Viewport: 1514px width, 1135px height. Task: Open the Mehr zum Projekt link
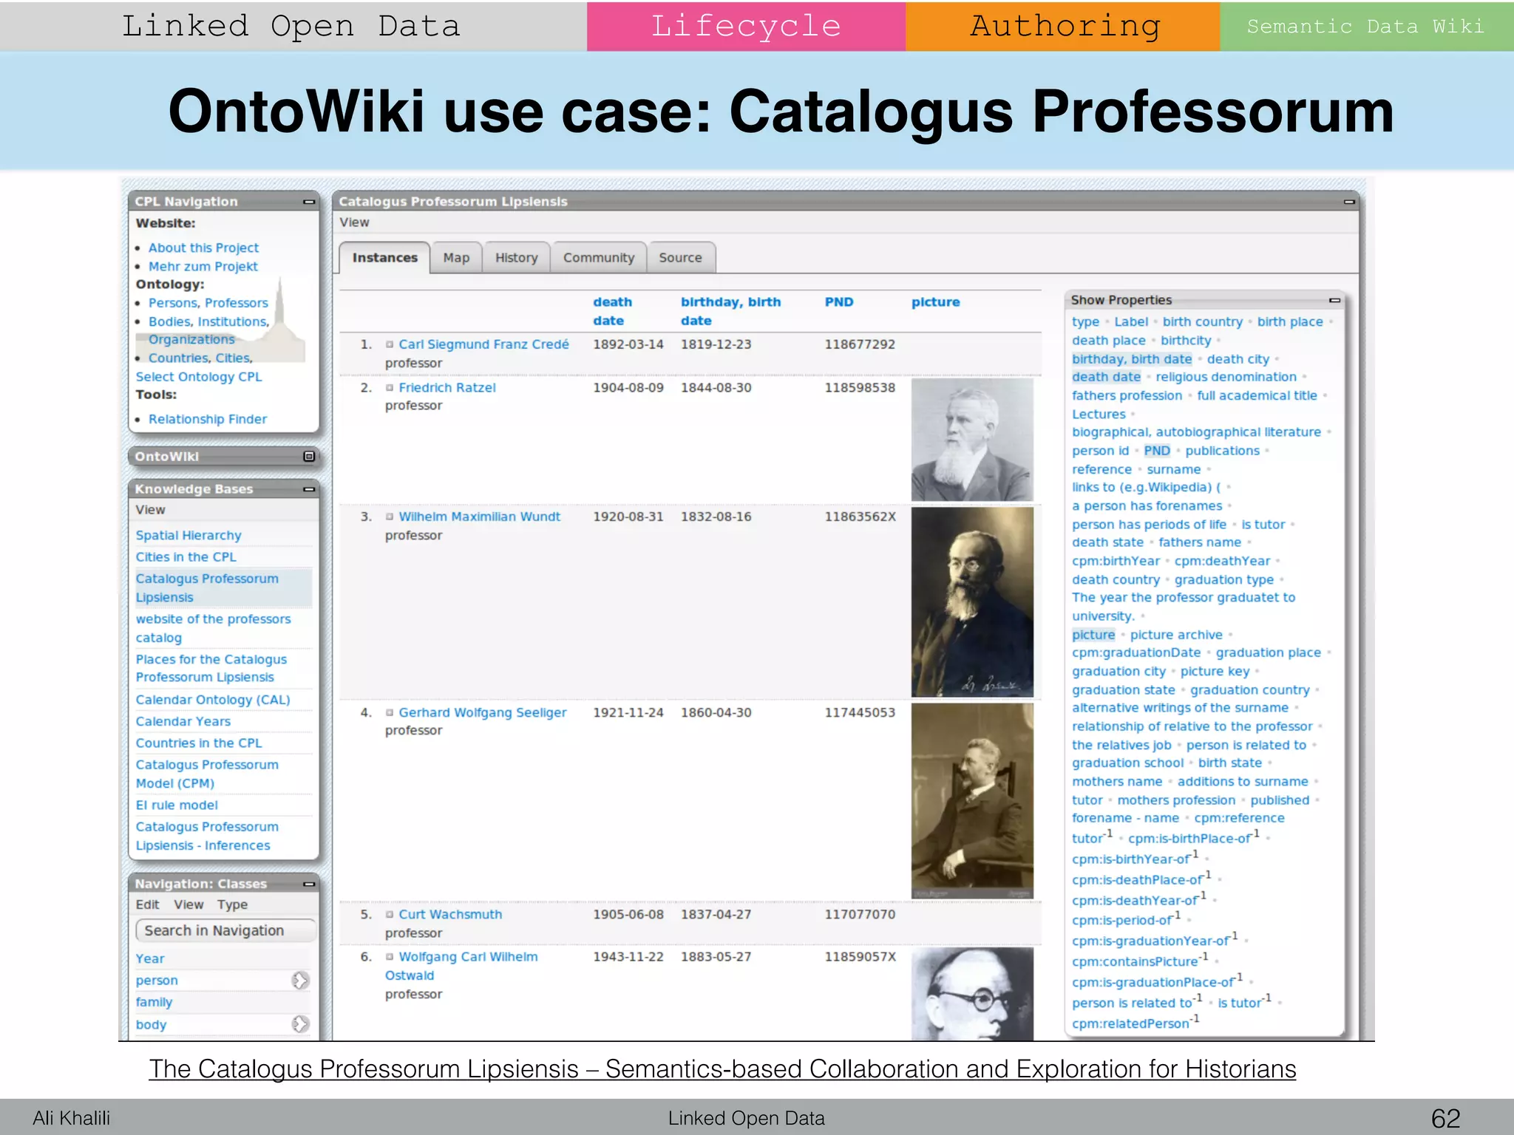(x=203, y=267)
